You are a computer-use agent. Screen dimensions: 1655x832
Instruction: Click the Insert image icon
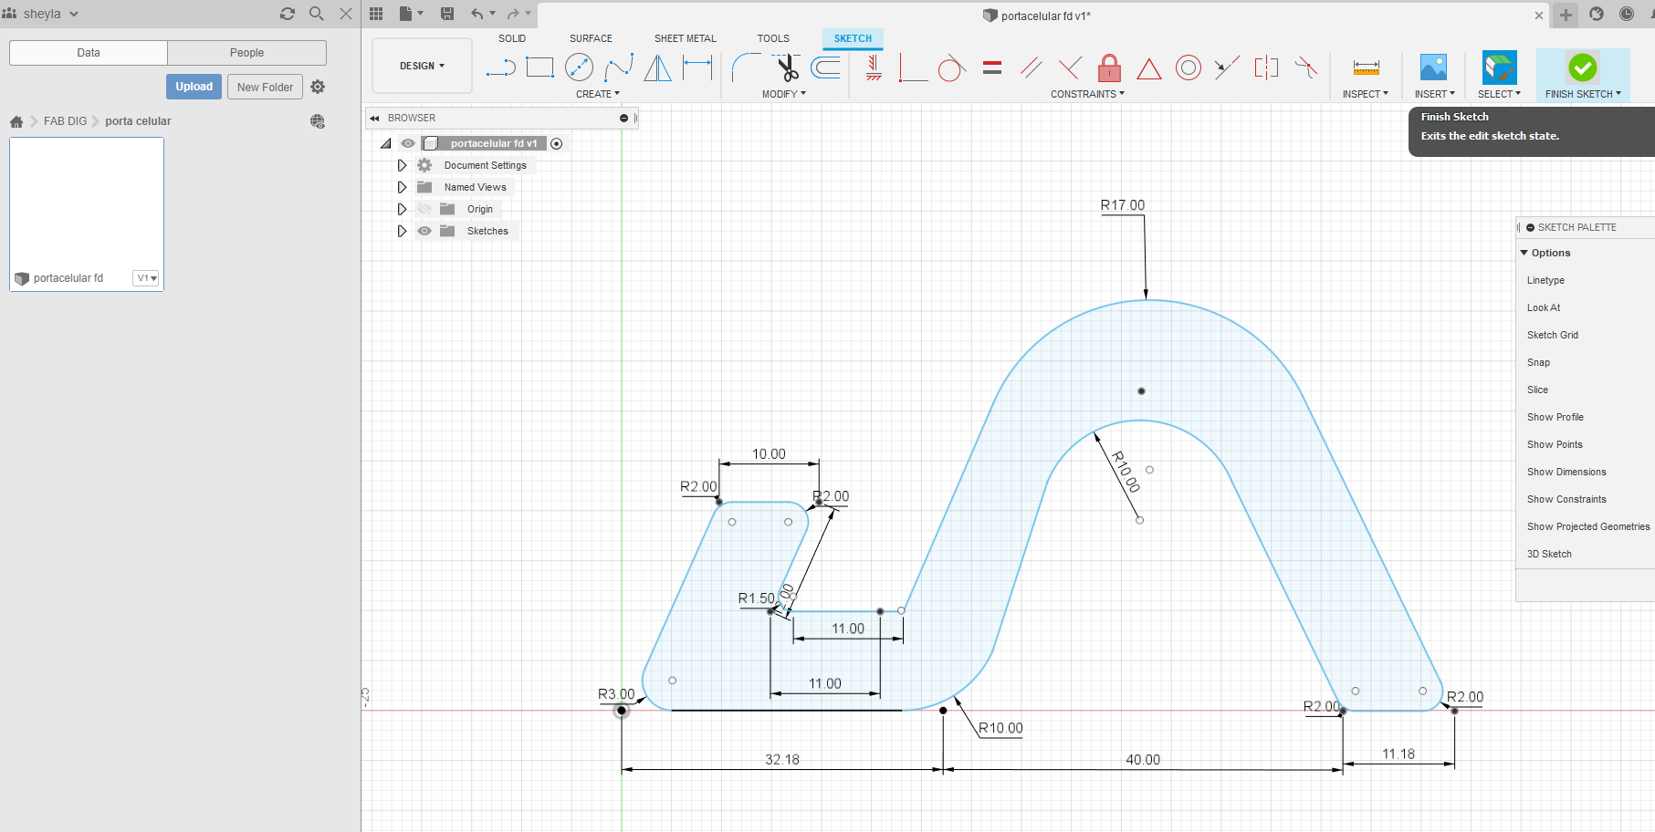click(x=1433, y=68)
